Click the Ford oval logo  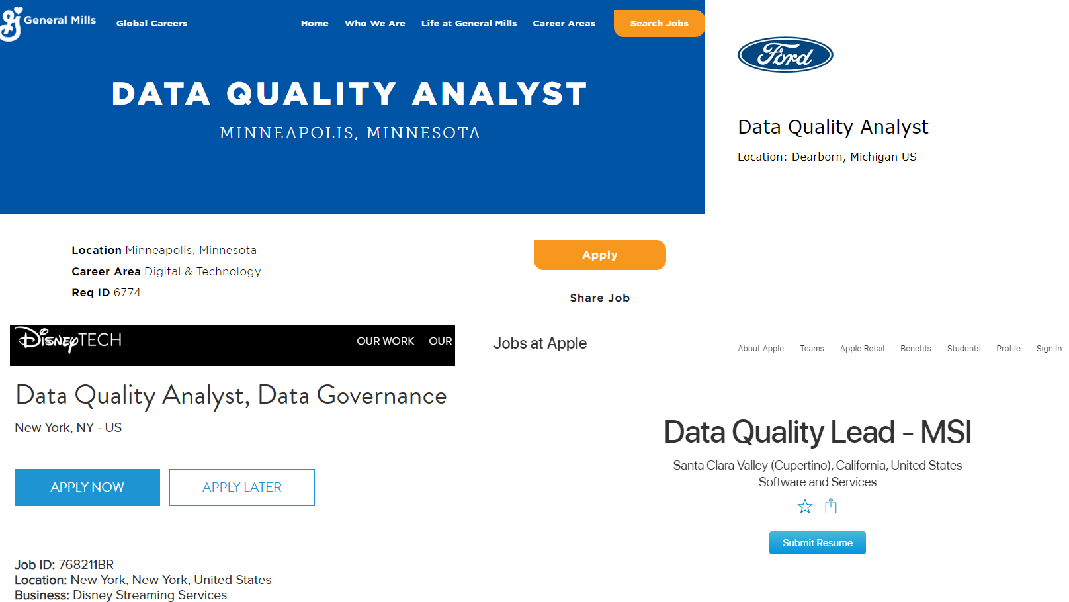tap(785, 55)
